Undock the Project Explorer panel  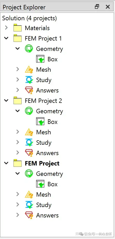coord(97,7)
